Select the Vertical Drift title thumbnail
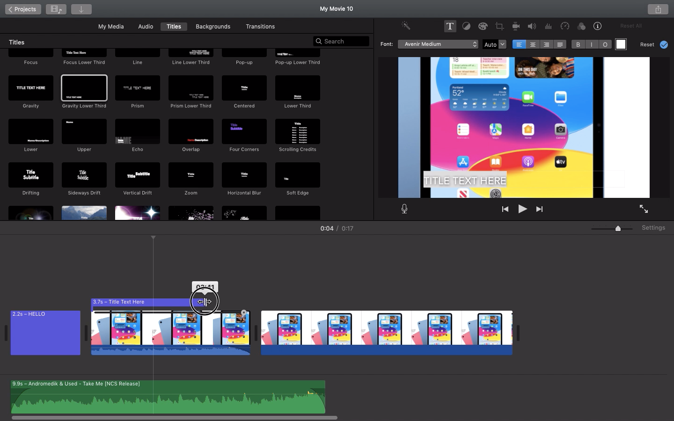 pos(138,174)
